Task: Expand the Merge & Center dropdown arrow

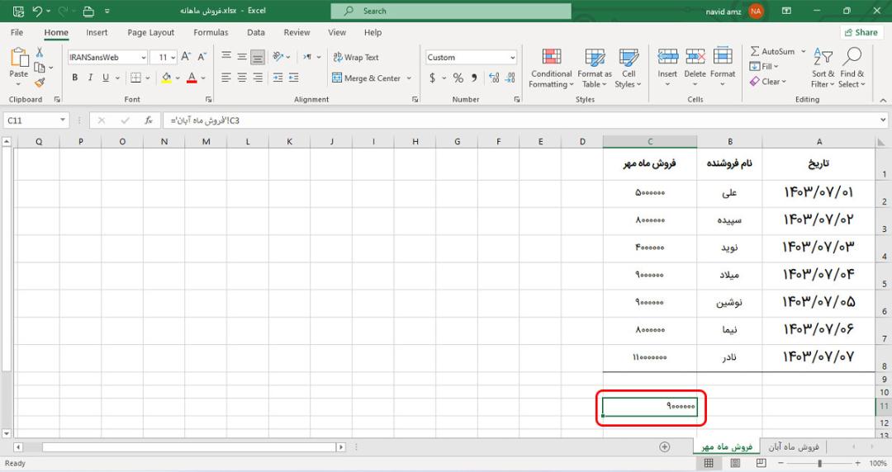Action: click(409, 78)
